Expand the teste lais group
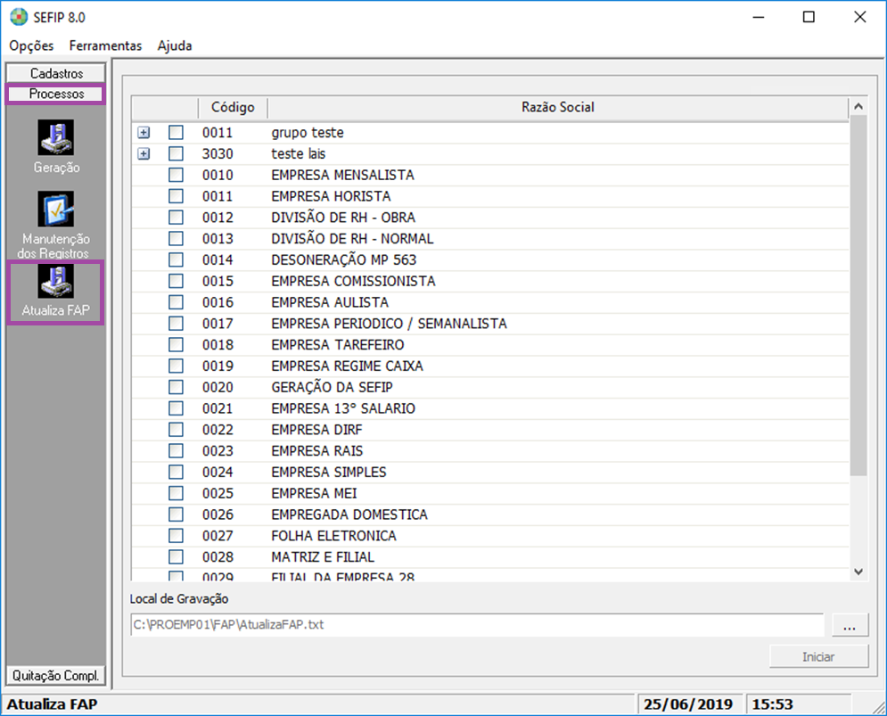The height and width of the screenshot is (716, 887). (x=144, y=153)
